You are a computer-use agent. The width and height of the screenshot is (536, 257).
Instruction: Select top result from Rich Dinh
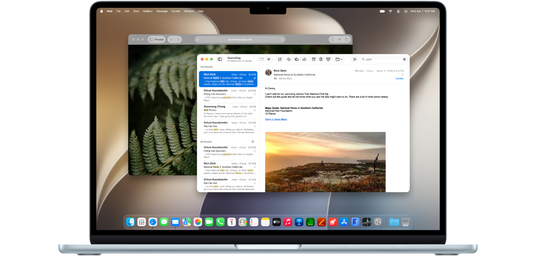coord(228,79)
